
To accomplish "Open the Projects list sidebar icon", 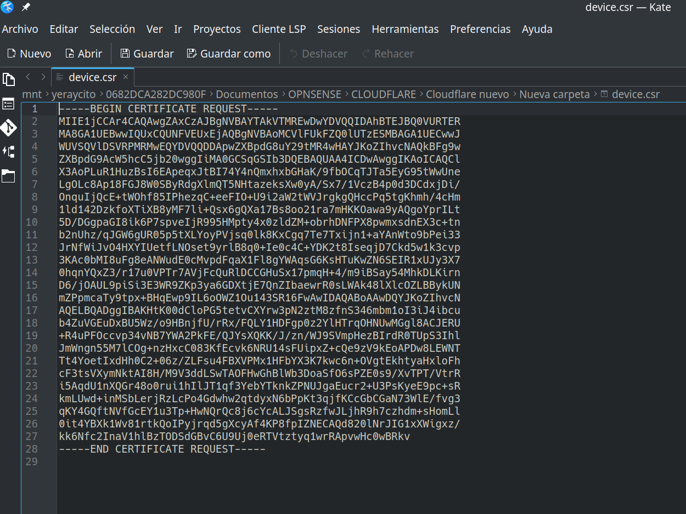I will [8, 104].
